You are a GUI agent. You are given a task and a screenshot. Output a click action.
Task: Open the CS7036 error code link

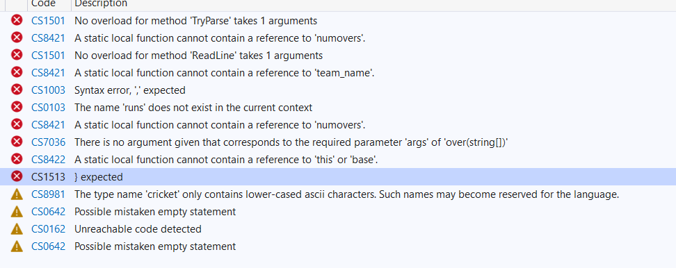coord(48,142)
